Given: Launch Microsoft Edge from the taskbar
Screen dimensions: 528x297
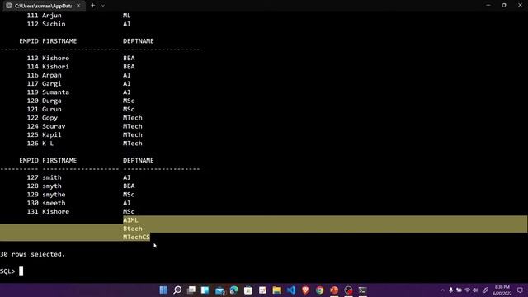Looking at the screenshot, I should (233, 290).
